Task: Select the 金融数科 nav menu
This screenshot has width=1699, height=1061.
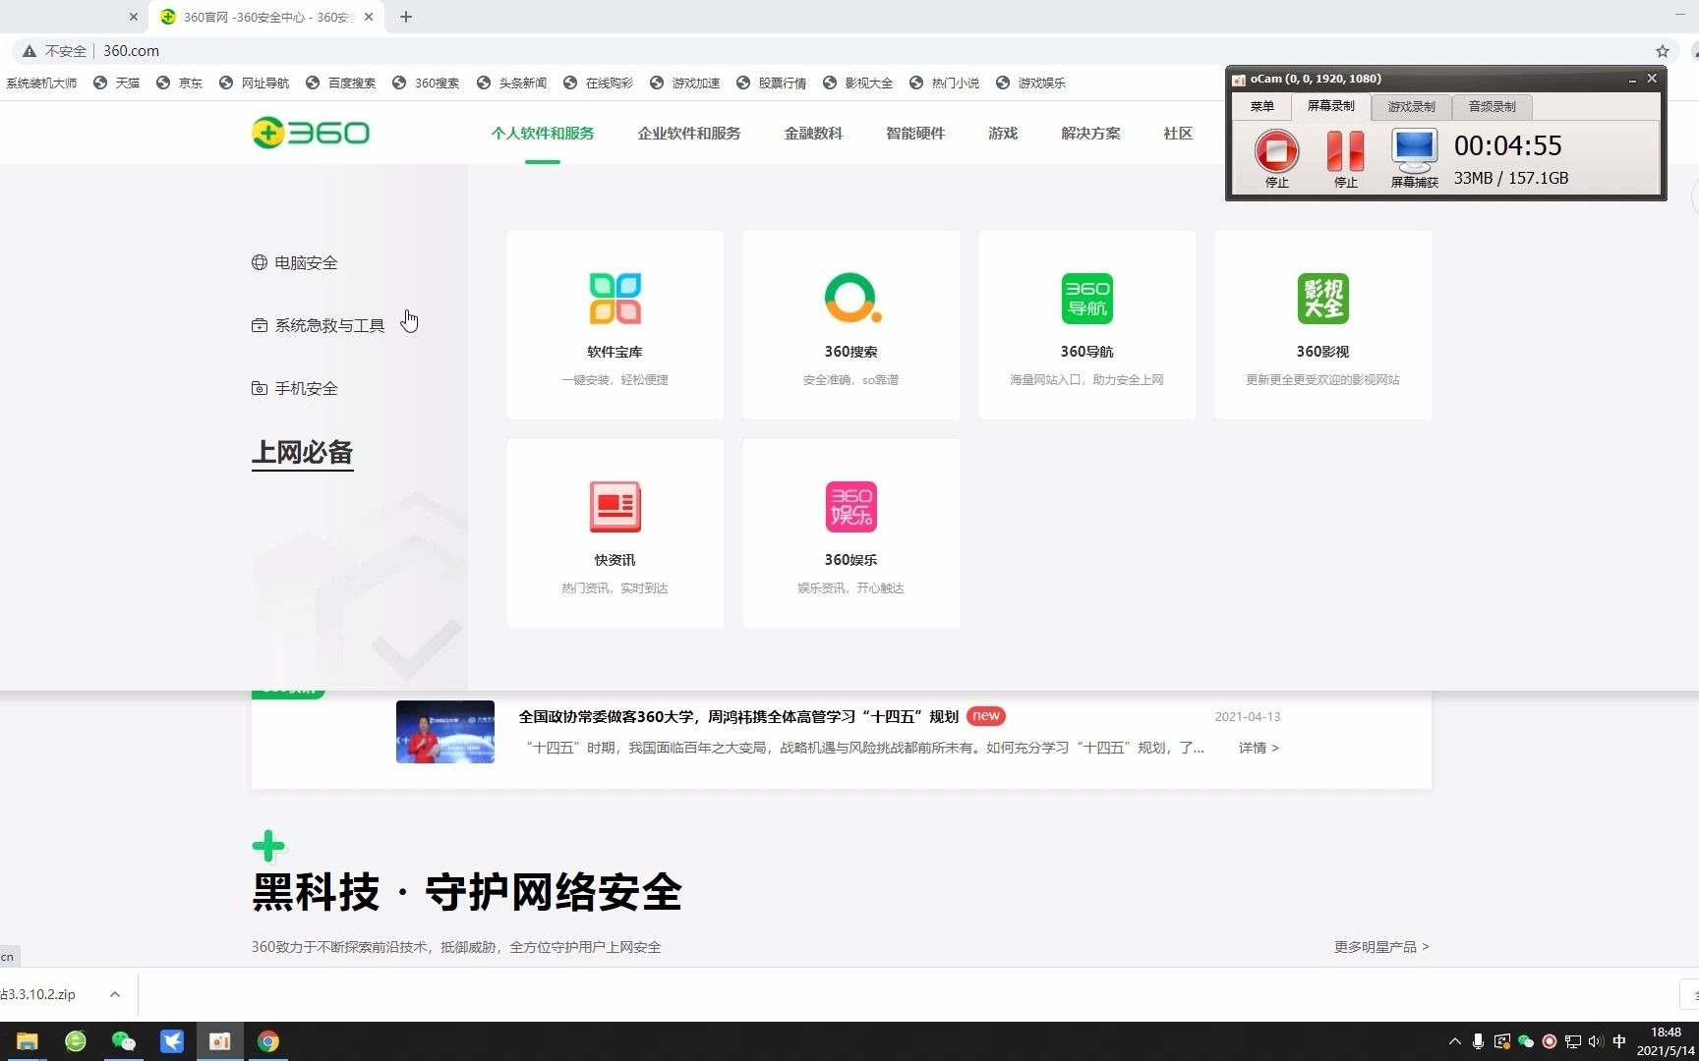Action: [813, 134]
